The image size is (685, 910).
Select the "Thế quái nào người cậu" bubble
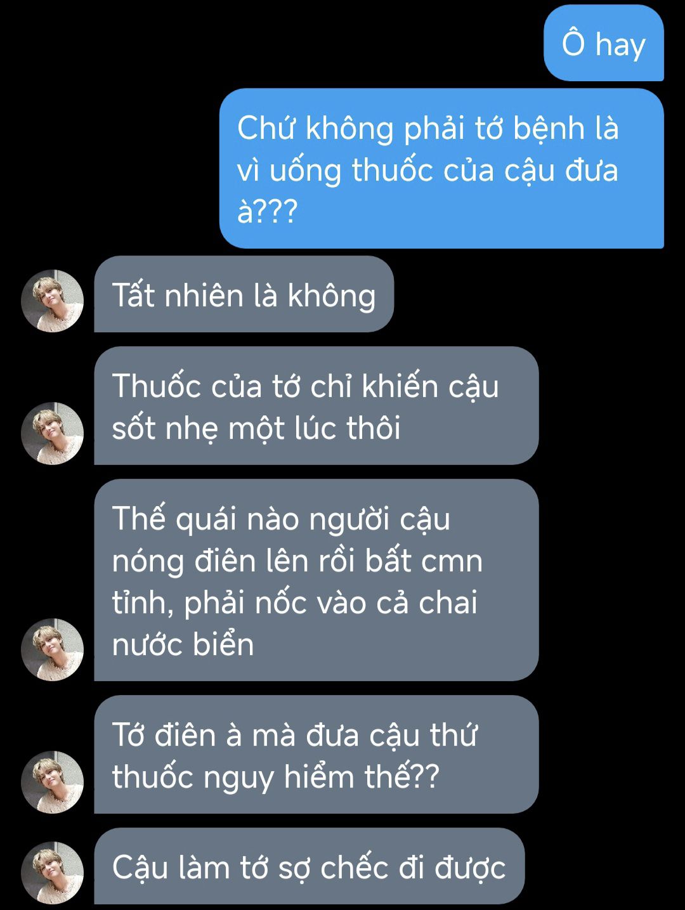click(x=316, y=580)
